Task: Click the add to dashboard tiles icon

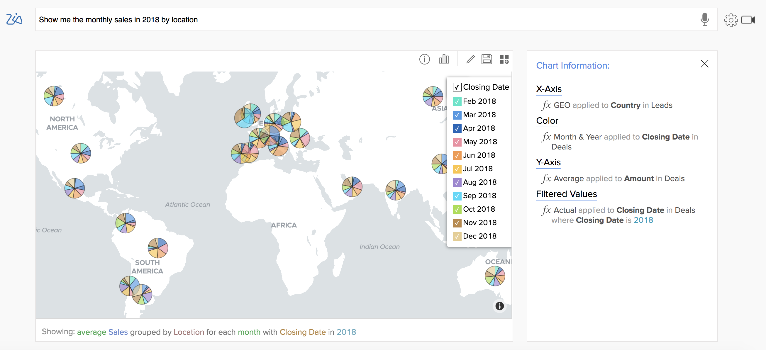Action: (504, 60)
